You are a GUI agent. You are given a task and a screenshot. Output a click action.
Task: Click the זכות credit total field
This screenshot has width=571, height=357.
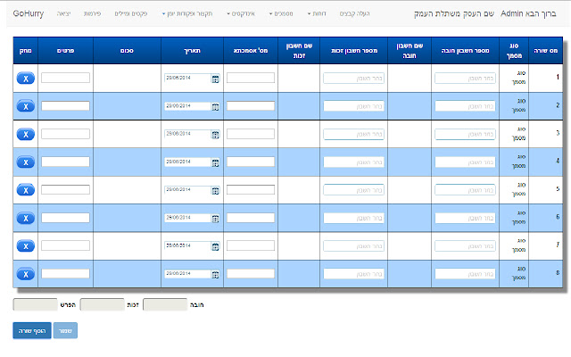point(102,304)
